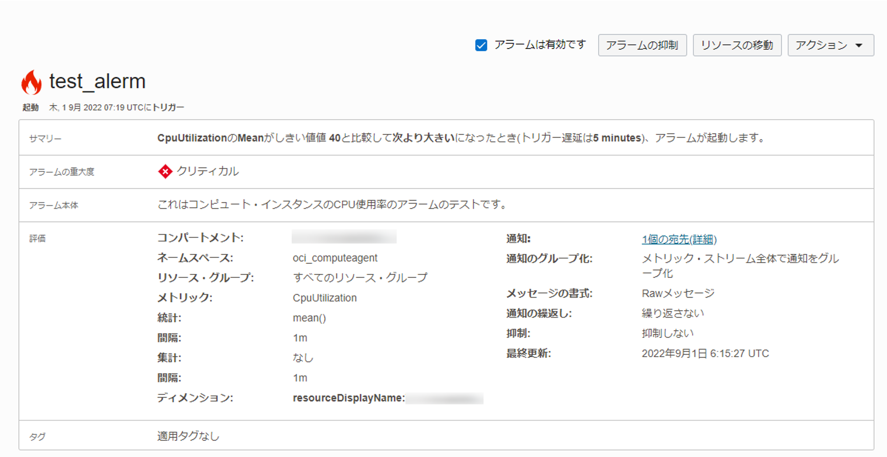
Task: Click the mean() statistic value
Action: (309, 317)
